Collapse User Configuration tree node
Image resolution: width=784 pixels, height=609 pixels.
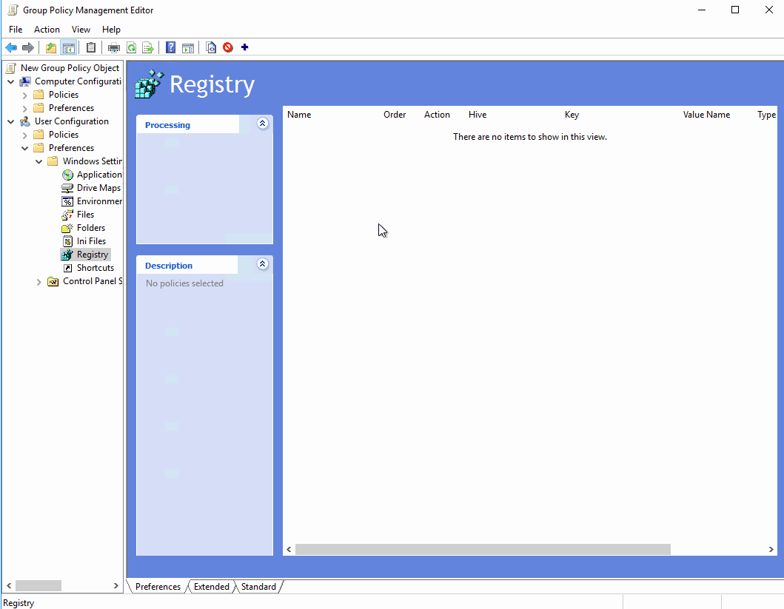(x=11, y=121)
